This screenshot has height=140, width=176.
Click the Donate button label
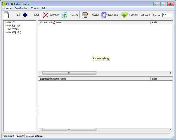[133, 15]
